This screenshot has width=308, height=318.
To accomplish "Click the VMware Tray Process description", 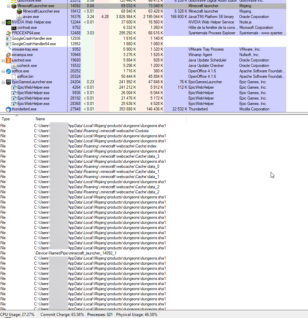I will click(206, 49).
